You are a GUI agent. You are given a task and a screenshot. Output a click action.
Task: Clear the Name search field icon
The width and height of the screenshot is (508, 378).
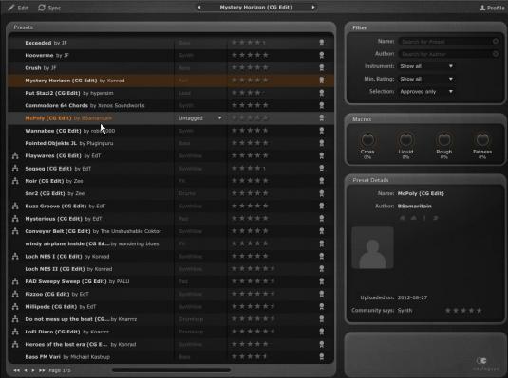click(496, 42)
